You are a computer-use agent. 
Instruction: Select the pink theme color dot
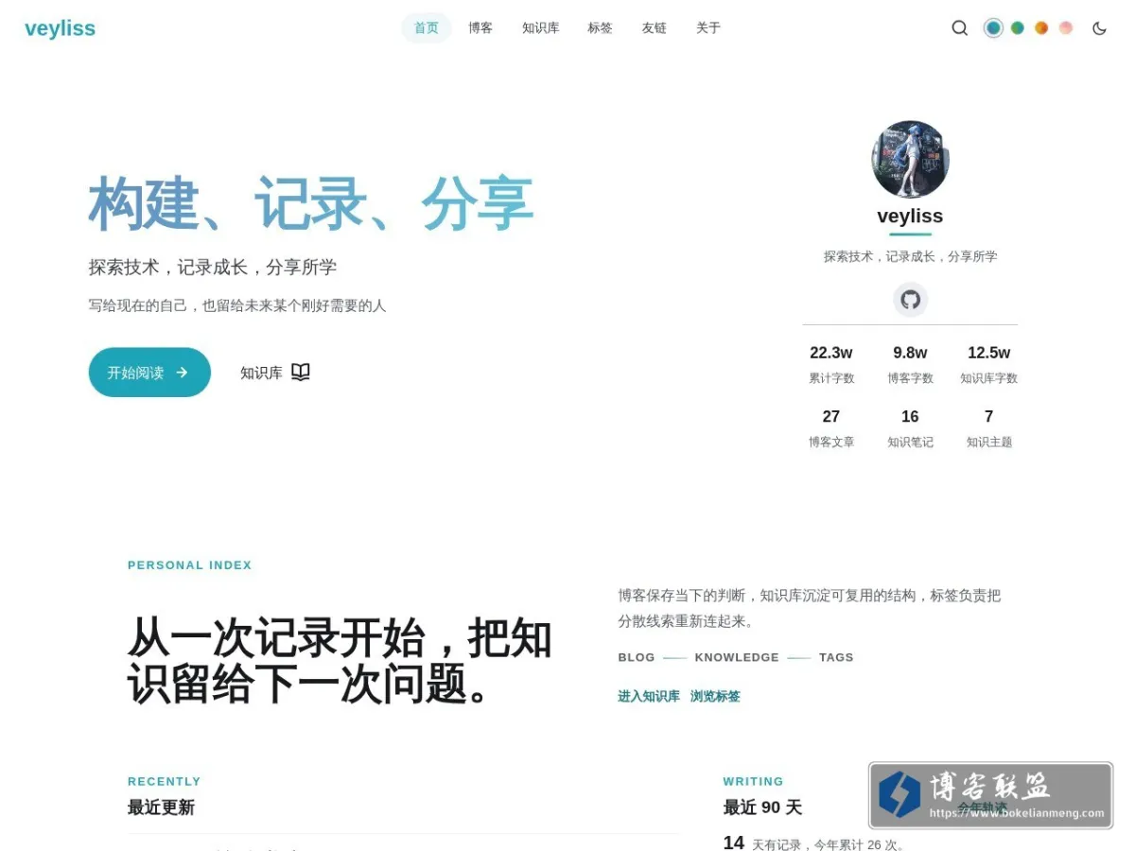1066,28
